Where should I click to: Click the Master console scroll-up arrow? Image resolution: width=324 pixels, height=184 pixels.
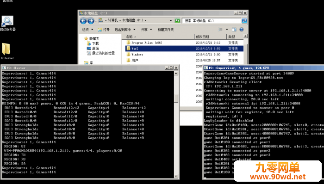pyautogui.click(x=176, y=73)
